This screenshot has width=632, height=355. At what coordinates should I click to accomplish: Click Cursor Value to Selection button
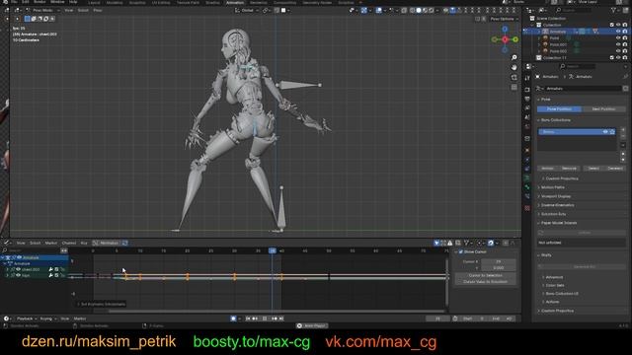(486, 282)
